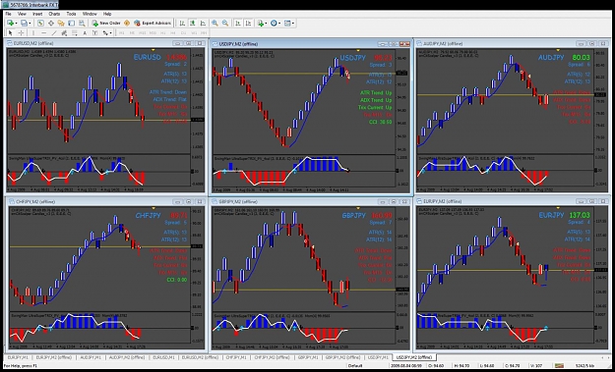The width and height of the screenshot is (615, 372).
Task: Zoom out on the chart
Action: click(225, 24)
